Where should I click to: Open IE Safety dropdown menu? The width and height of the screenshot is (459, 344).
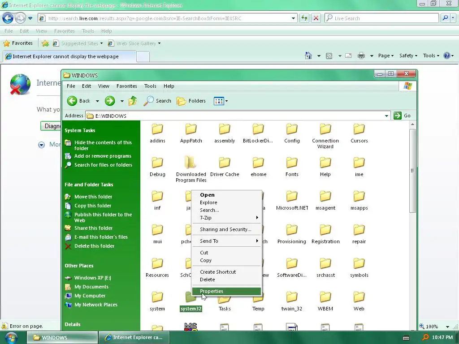(408, 56)
